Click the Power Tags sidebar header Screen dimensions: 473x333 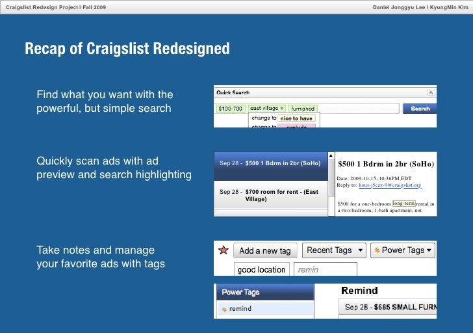coord(266,292)
